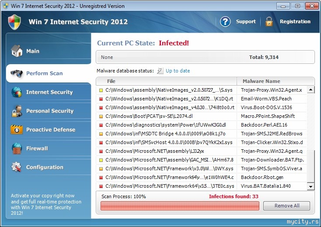Click the Firewall brick wall icon
This screenshot has height=227, width=321.
[x=17, y=148]
